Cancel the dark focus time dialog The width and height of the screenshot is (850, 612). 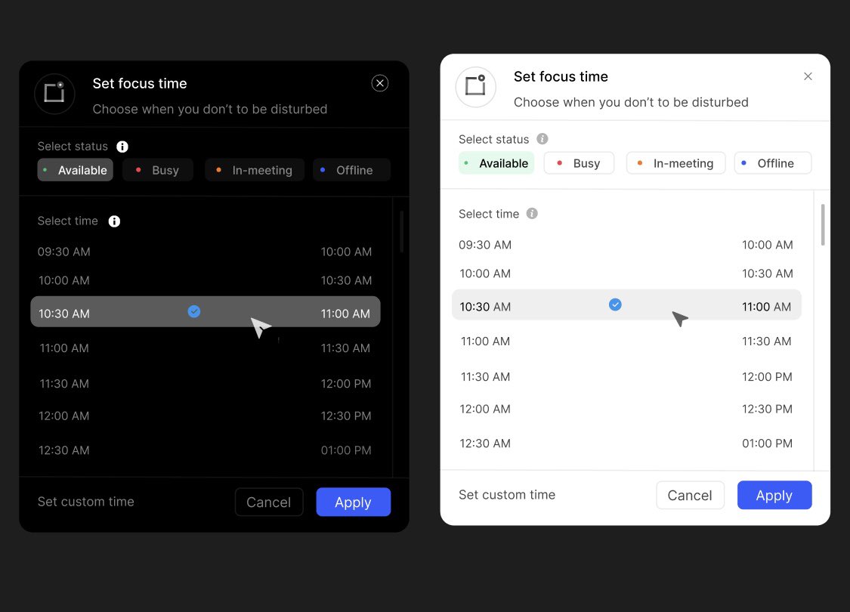point(269,502)
